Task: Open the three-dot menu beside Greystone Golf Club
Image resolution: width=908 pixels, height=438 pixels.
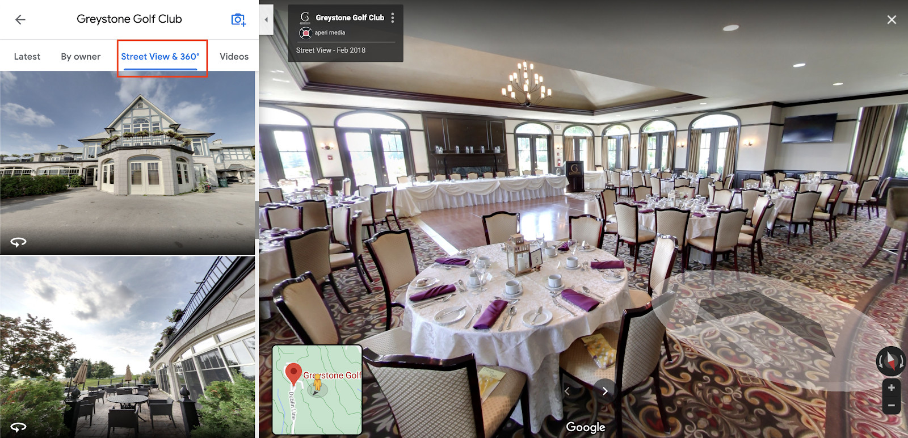Action: (x=393, y=18)
